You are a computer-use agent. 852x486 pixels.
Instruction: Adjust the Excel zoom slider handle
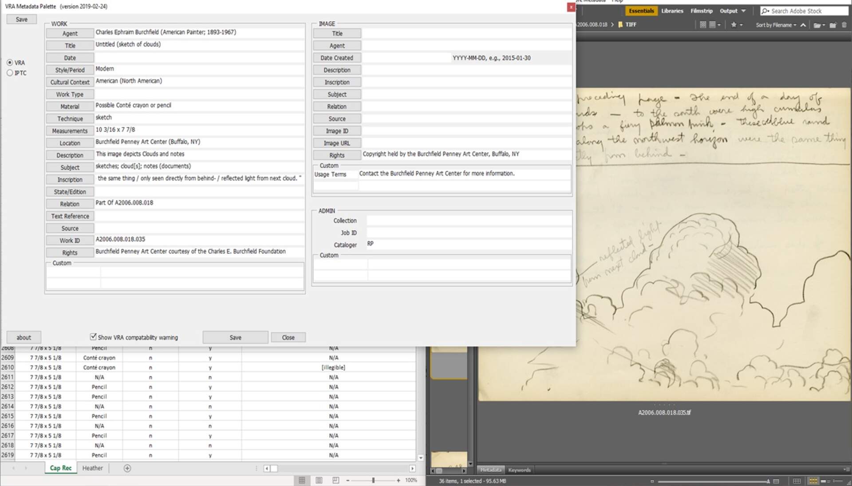tap(373, 480)
